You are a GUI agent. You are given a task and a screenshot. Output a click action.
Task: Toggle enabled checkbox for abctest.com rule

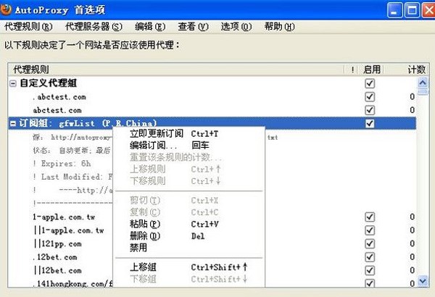tap(370, 110)
